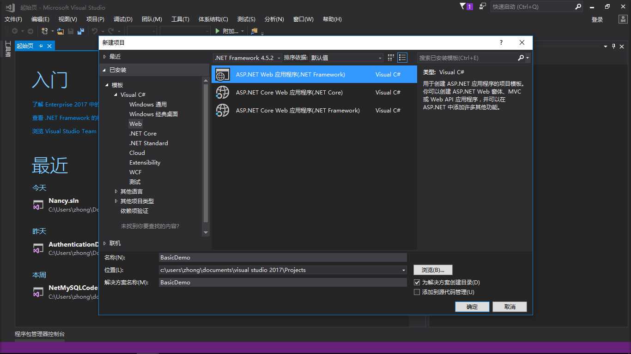This screenshot has width=631, height=354.
Task: Open the attach button dropdown arrow
Action: 243,31
